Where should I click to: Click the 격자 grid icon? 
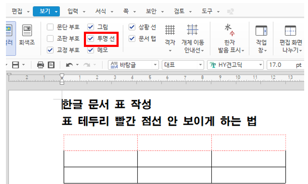click(x=170, y=30)
